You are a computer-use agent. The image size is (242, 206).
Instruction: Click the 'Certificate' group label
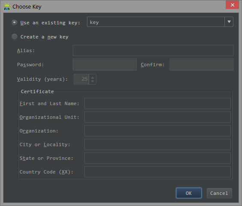tap(37, 91)
